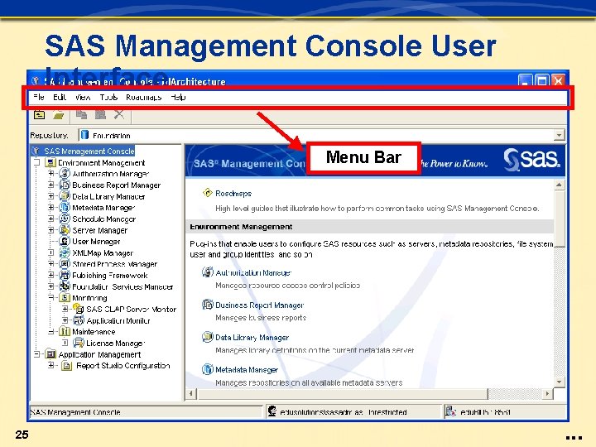Select Application Monitor in tree
596x447 pixels.
pyautogui.click(x=118, y=320)
